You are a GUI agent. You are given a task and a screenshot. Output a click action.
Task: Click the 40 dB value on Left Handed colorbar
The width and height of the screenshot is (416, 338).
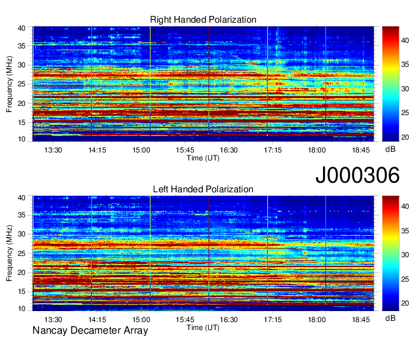(405, 206)
